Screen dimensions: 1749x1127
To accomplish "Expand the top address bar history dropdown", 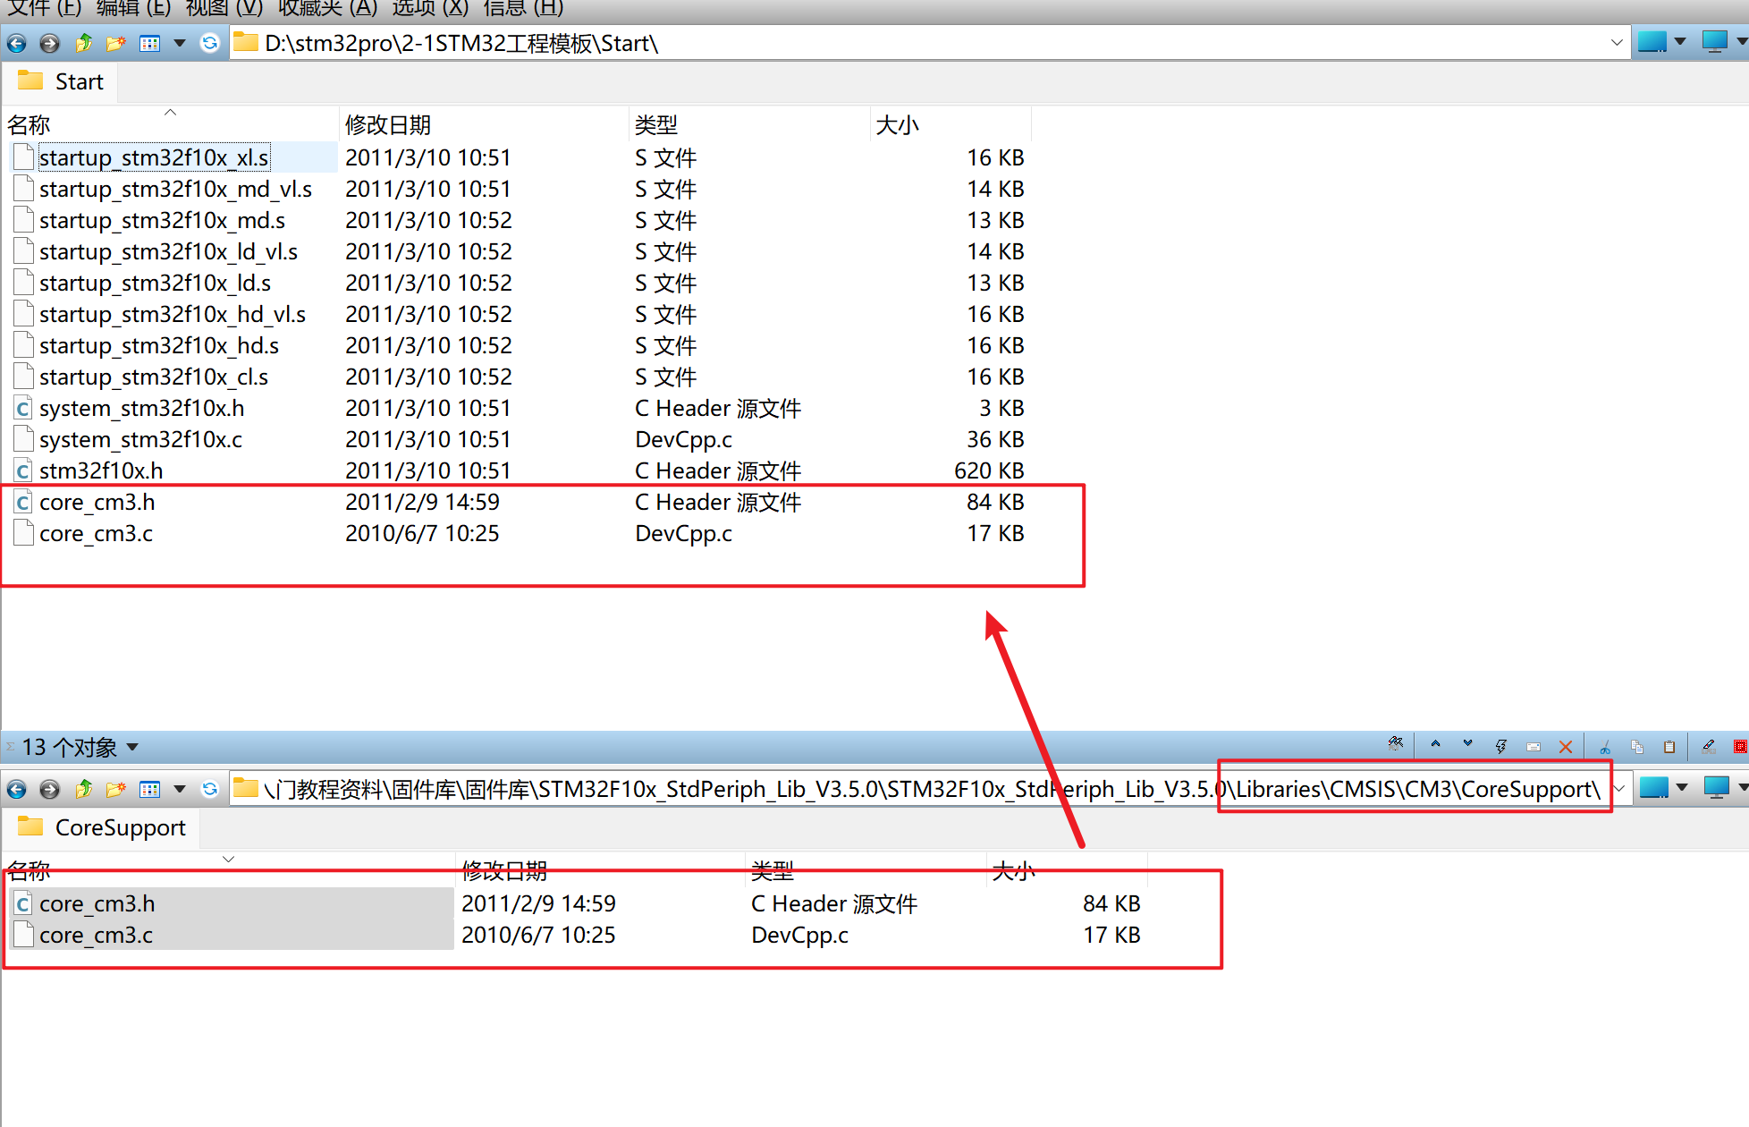I will point(1617,43).
